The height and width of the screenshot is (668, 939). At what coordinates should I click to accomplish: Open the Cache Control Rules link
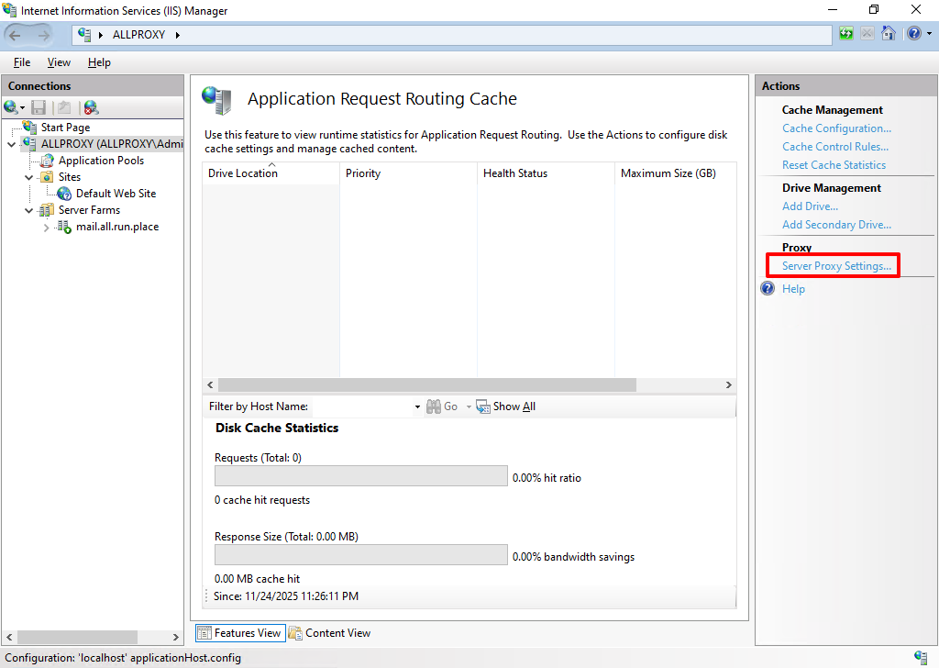835,147
